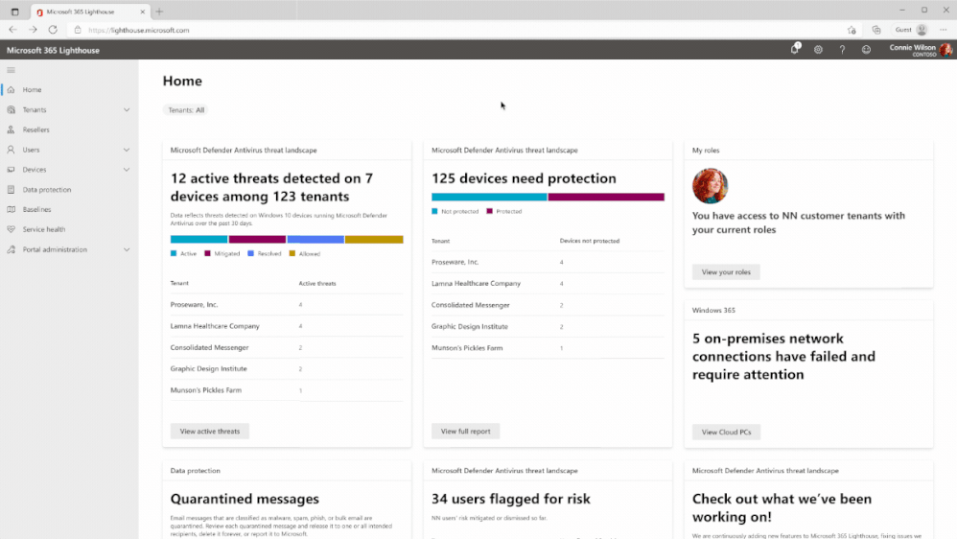Open help question mark icon
The image size is (957, 539).
pyautogui.click(x=842, y=50)
